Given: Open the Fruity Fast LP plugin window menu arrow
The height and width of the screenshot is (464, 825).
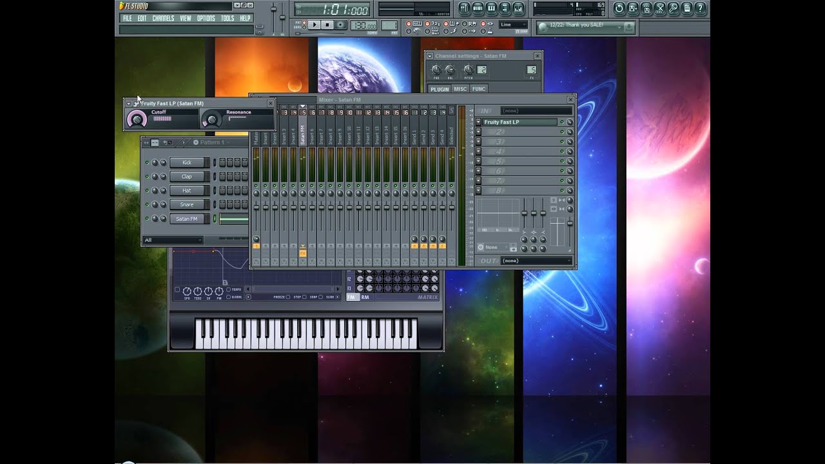Looking at the screenshot, I should point(129,103).
